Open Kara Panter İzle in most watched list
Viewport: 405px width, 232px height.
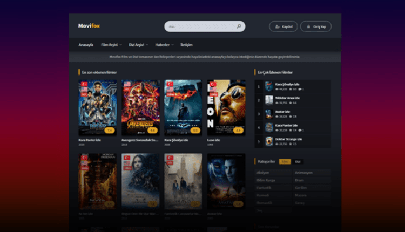(286, 125)
